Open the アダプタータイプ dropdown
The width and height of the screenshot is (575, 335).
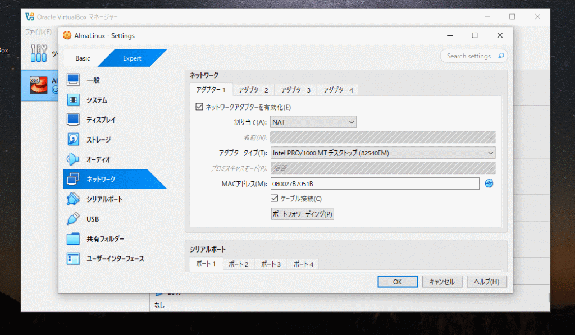coord(383,153)
